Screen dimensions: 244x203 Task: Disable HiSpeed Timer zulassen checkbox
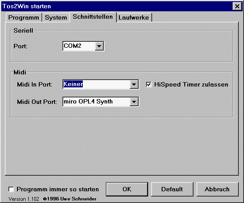tap(149, 85)
